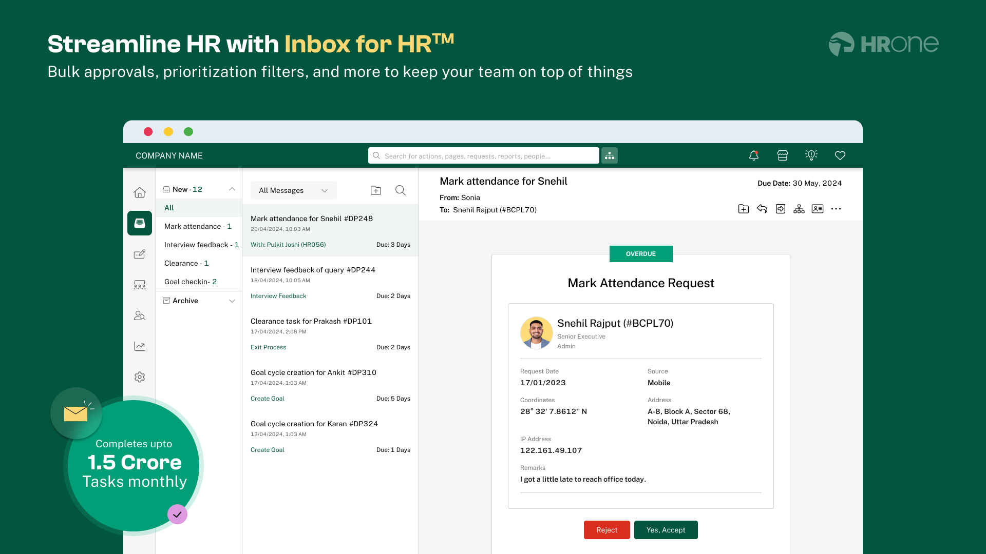
Task: Click the settings gear in sidebar
Action: [x=139, y=377]
